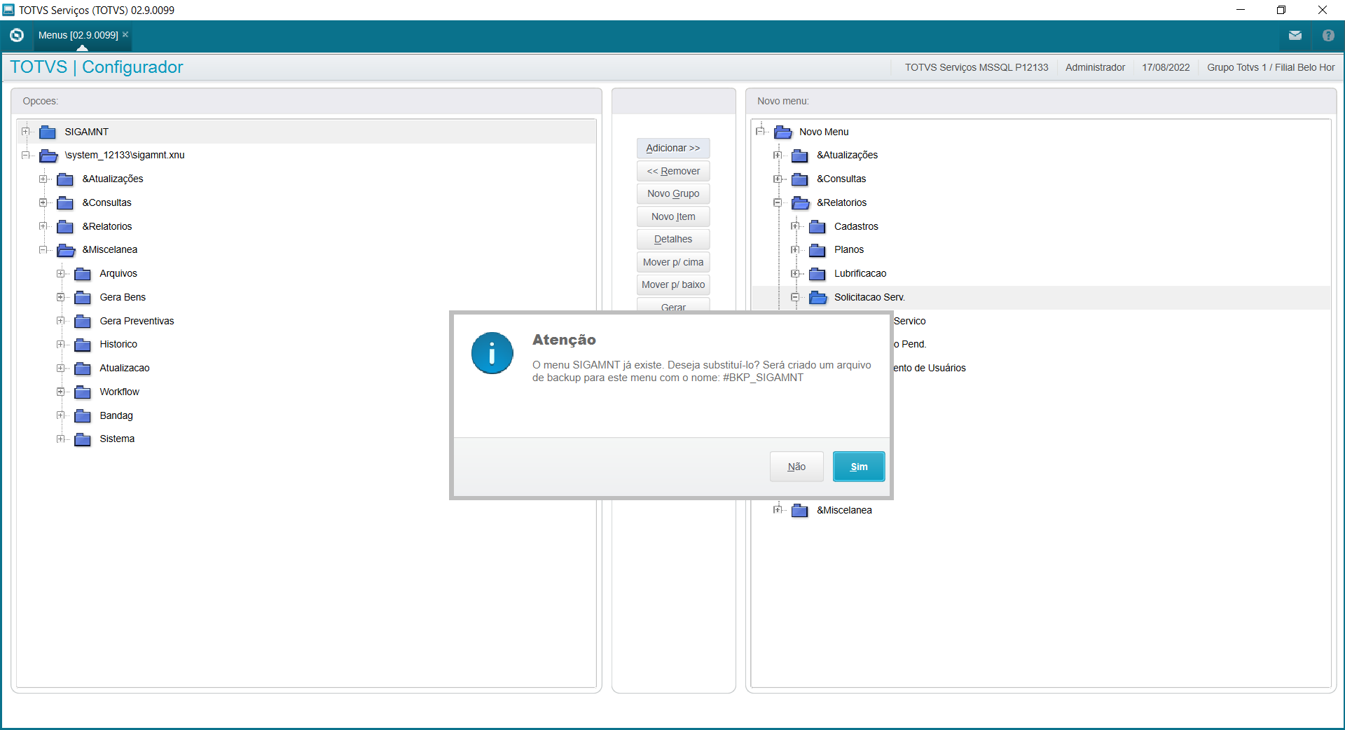Screen dimensions: 1345x730
Task: Close the Menus [02.9.0099] tab
Action: click(125, 34)
